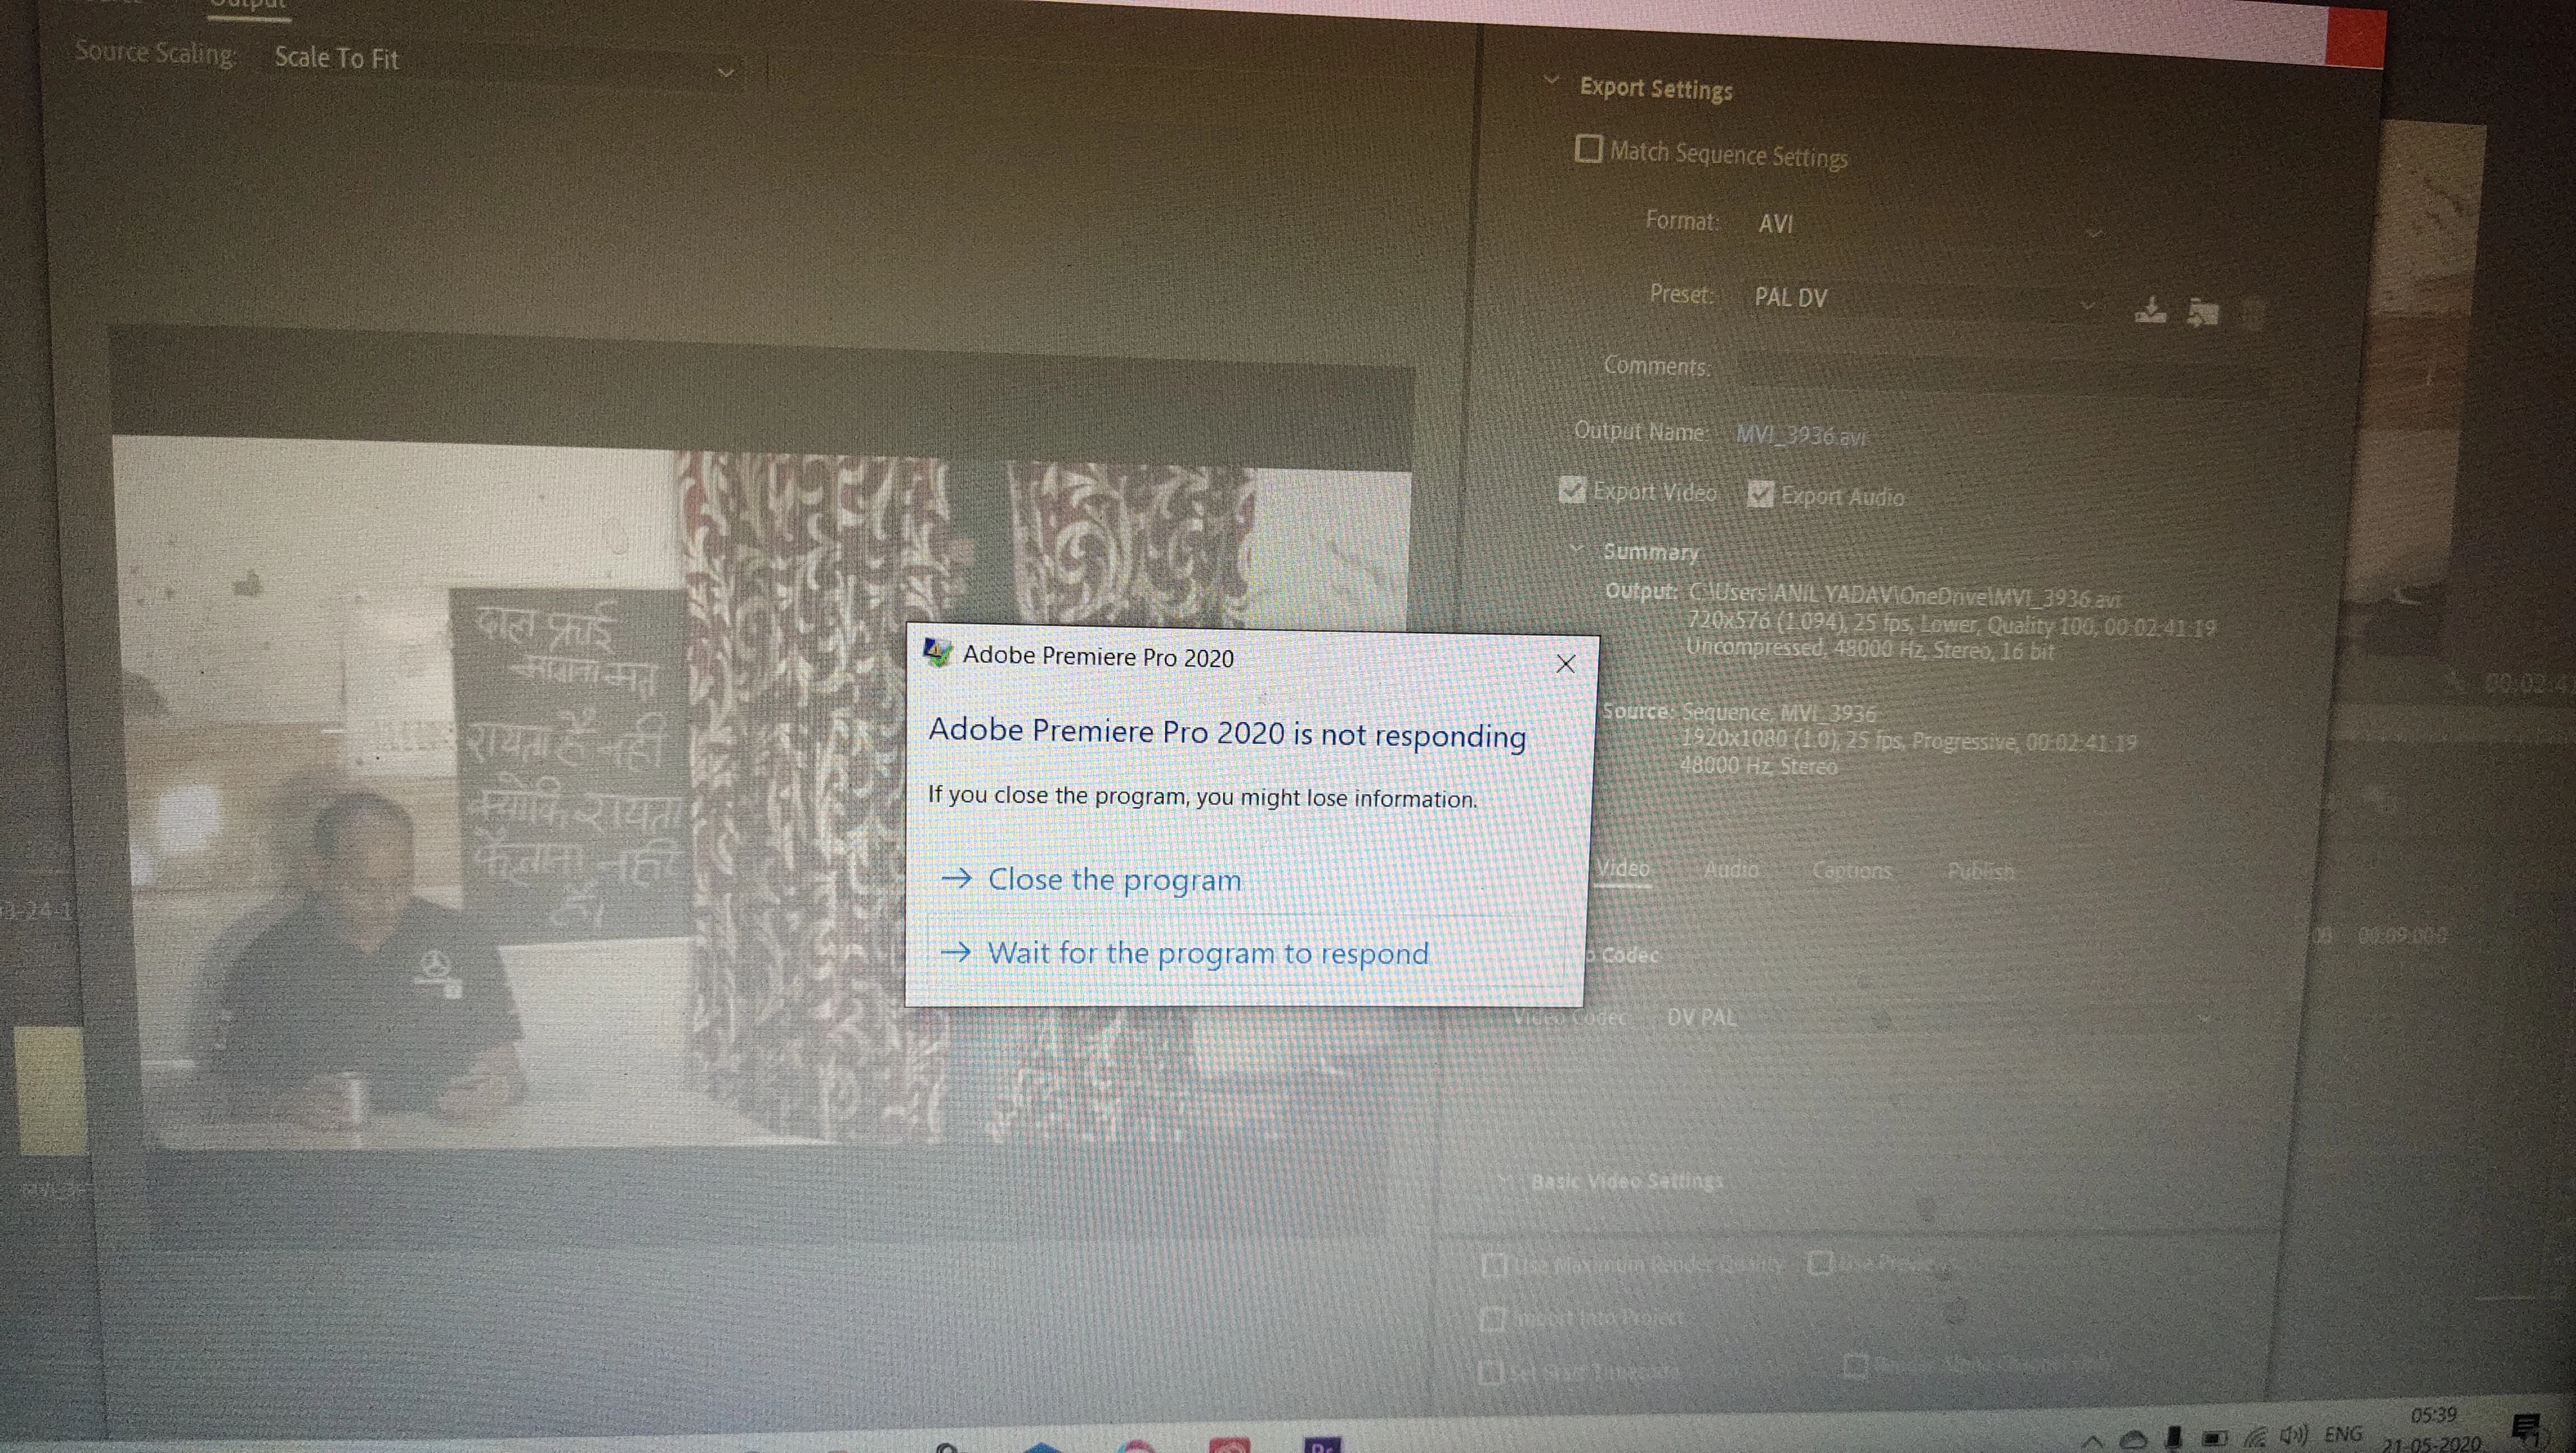Click the Wi-Fi network tray icon
The height and width of the screenshot is (1453, 2576).
click(2256, 1438)
